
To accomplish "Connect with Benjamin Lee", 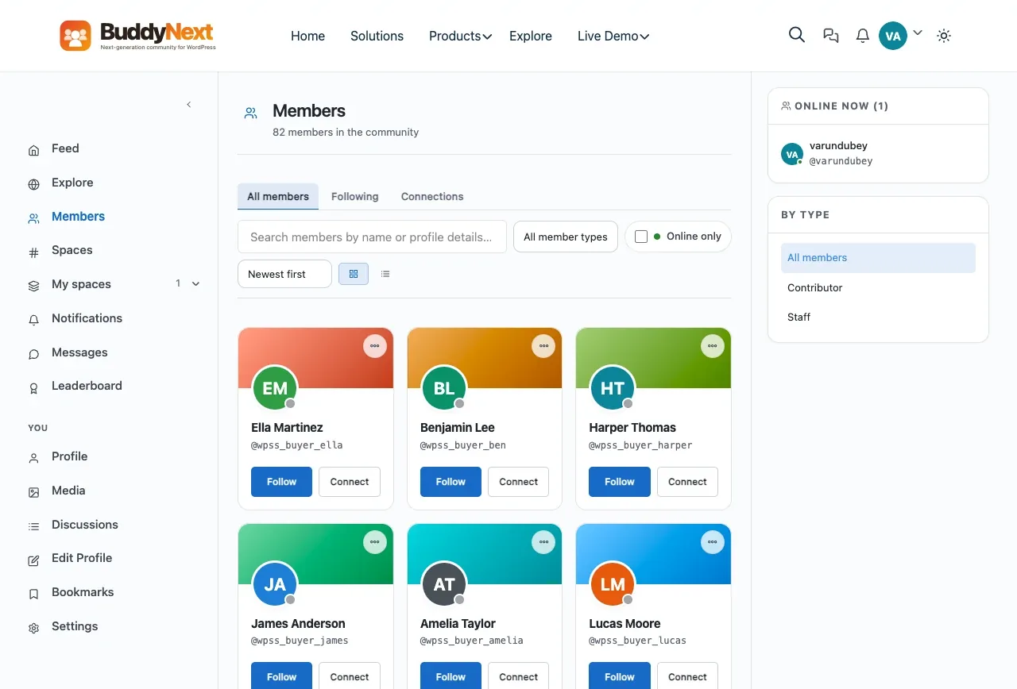I will [519, 482].
